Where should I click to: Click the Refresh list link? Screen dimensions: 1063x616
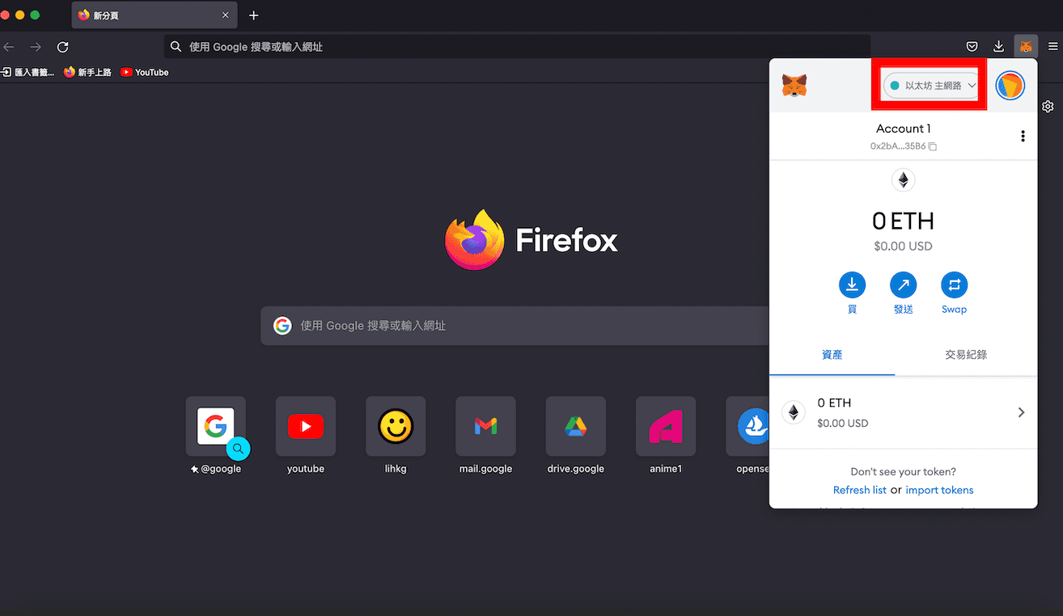(x=860, y=490)
